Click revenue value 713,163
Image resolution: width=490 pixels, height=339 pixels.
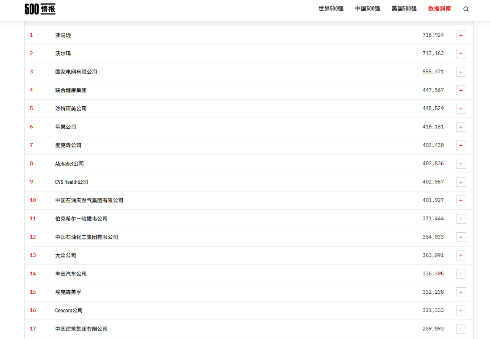433,53
